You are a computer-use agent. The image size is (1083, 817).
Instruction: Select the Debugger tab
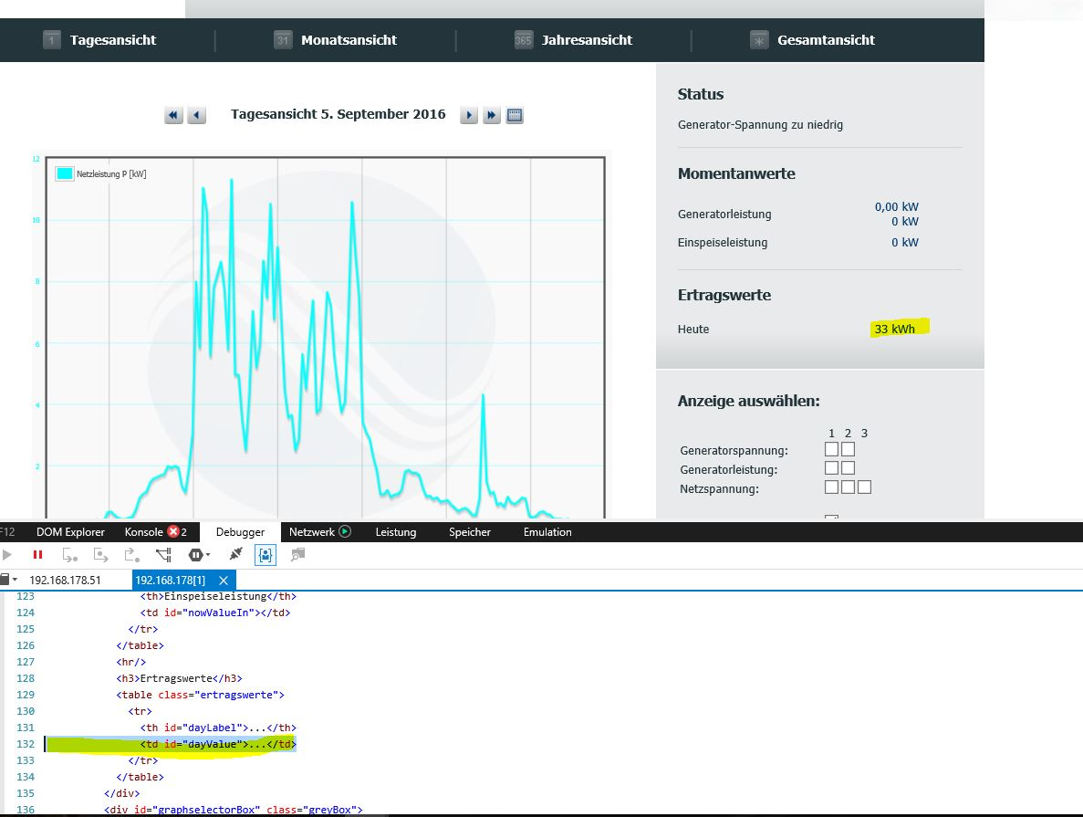pos(240,531)
